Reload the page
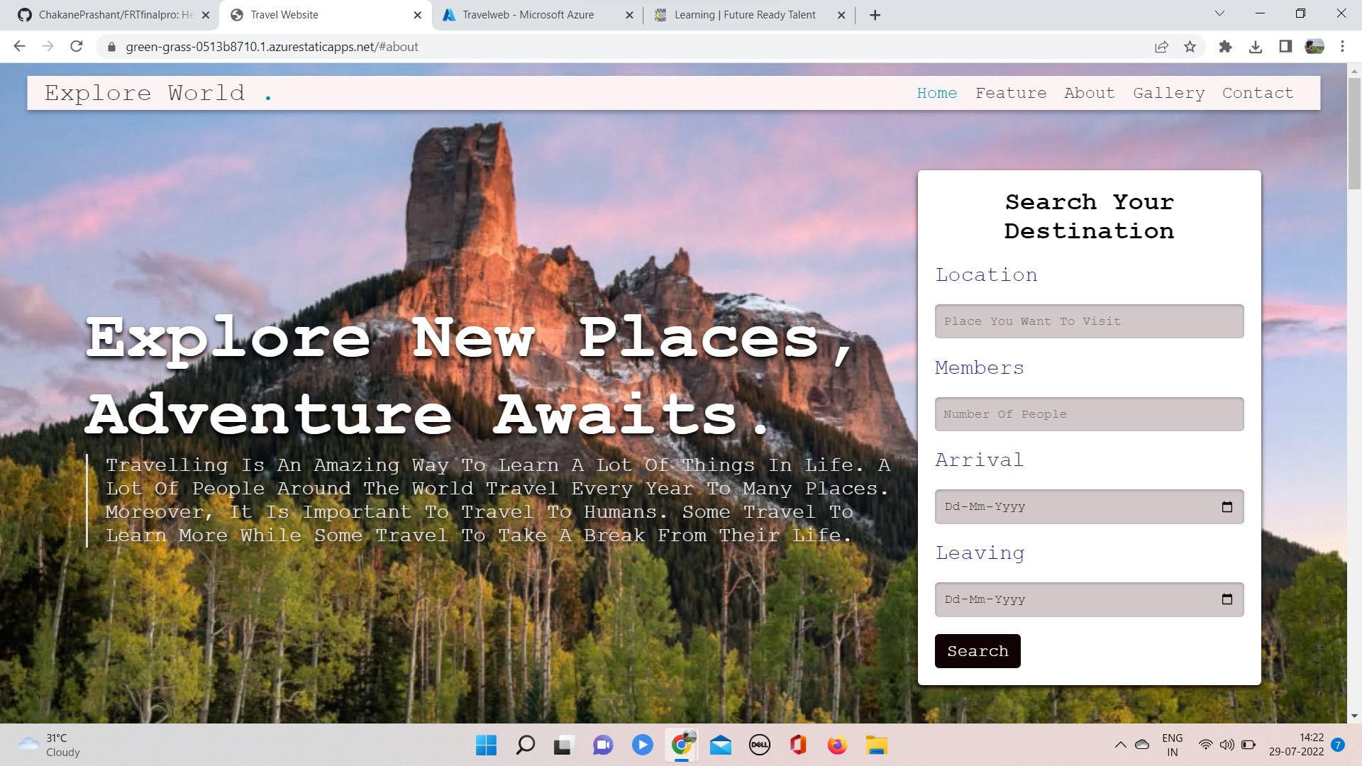 click(77, 47)
